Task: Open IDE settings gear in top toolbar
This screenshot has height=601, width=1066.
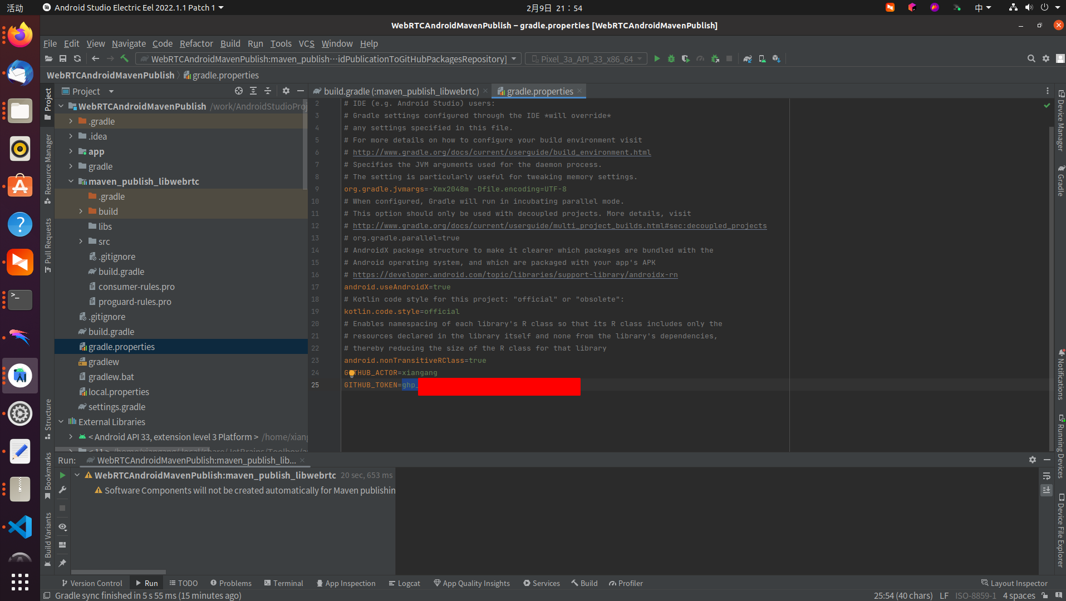Action: click(1046, 59)
